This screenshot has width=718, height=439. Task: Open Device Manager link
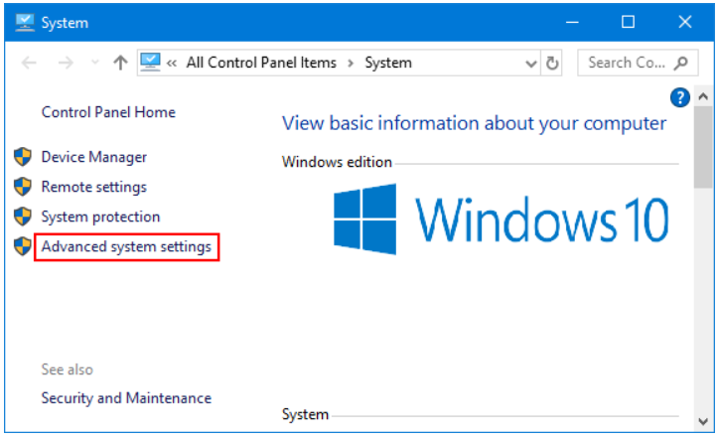(94, 157)
